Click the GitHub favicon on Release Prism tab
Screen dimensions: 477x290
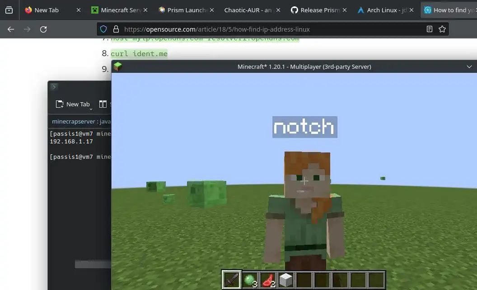point(294,10)
